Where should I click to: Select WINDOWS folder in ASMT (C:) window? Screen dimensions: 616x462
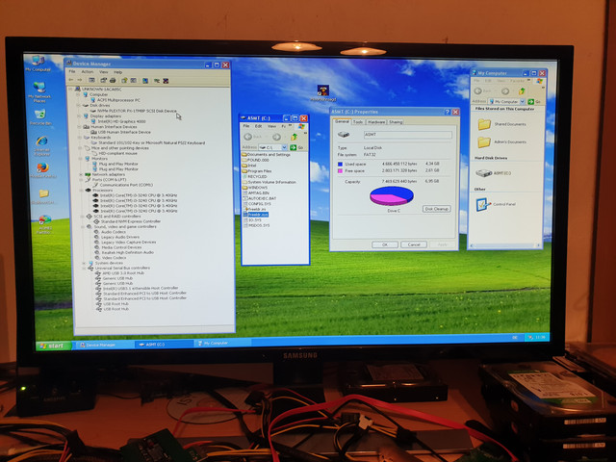[x=254, y=188]
